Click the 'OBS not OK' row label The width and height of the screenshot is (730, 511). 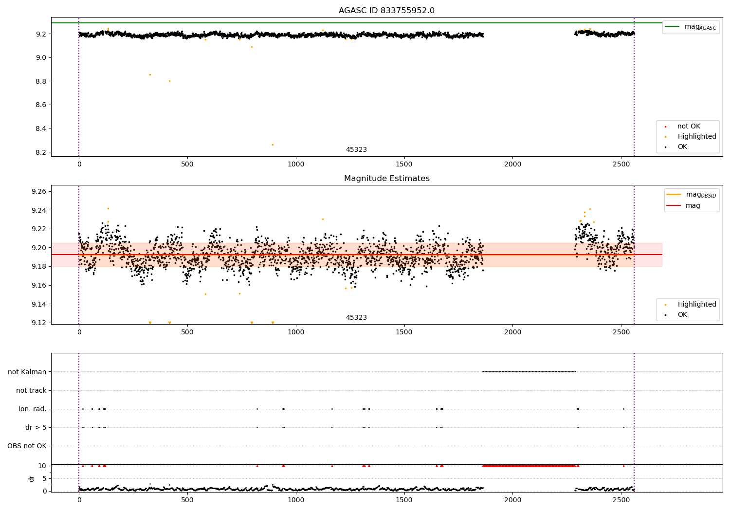coord(27,446)
